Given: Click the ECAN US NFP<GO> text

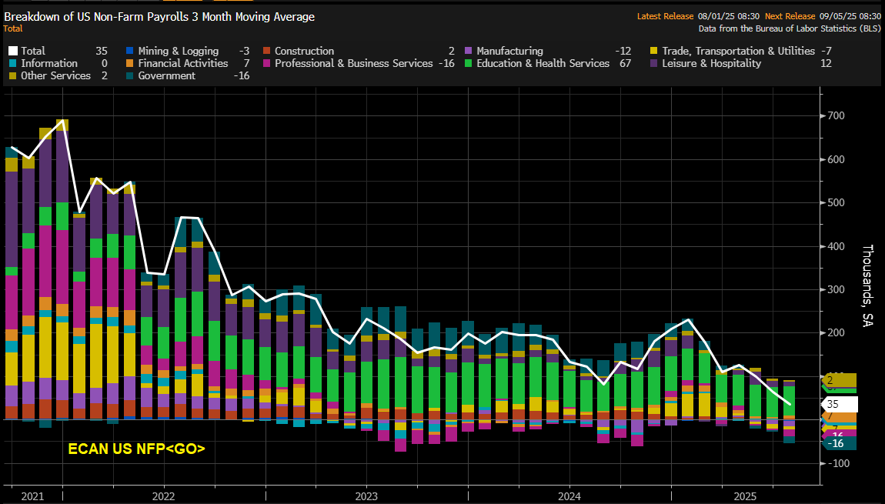Looking at the screenshot, I should (136, 449).
